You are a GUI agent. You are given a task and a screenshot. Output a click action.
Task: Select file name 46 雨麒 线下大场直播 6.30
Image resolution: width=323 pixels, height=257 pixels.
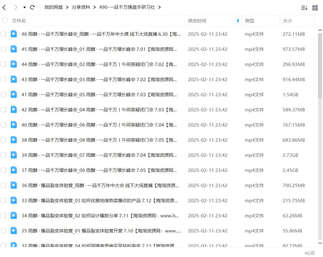coord(101,34)
